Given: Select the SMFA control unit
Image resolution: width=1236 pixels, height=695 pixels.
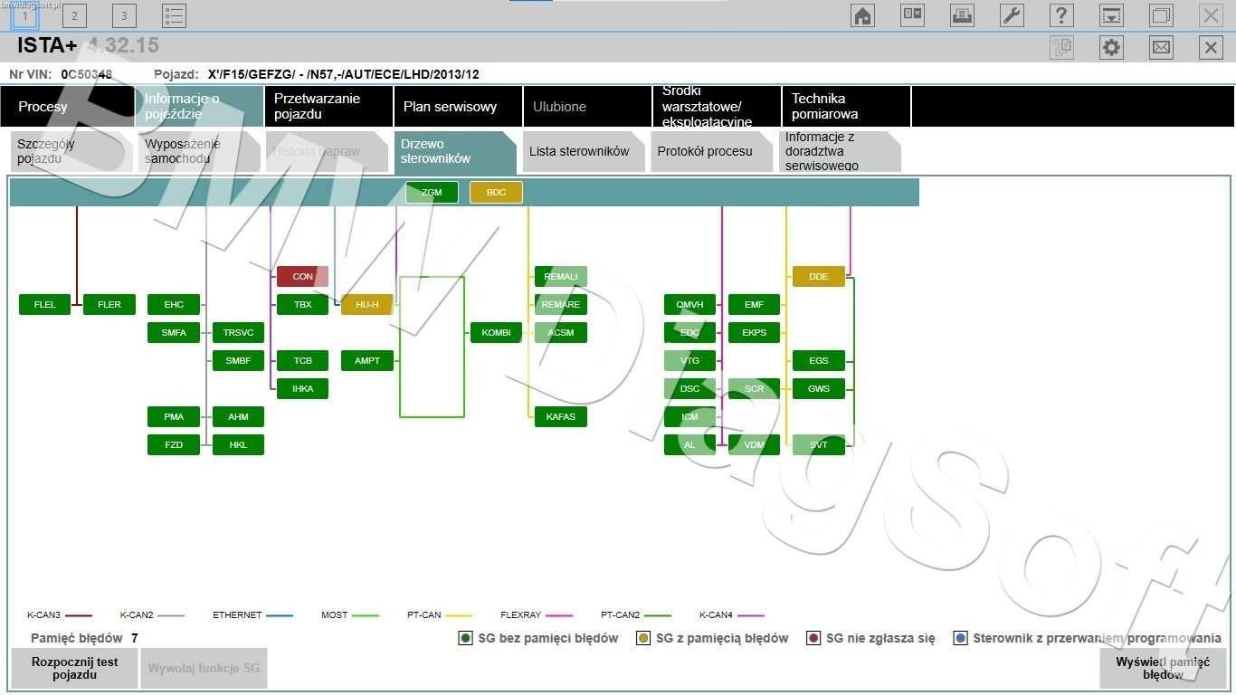Looking at the screenshot, I should pos(174,332).
